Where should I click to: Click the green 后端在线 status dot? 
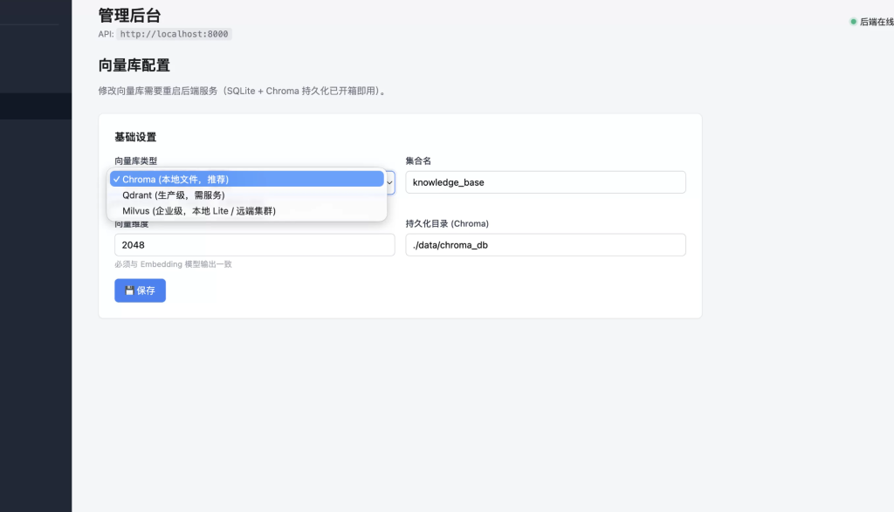pyautogui.click(x=854, y=22)
